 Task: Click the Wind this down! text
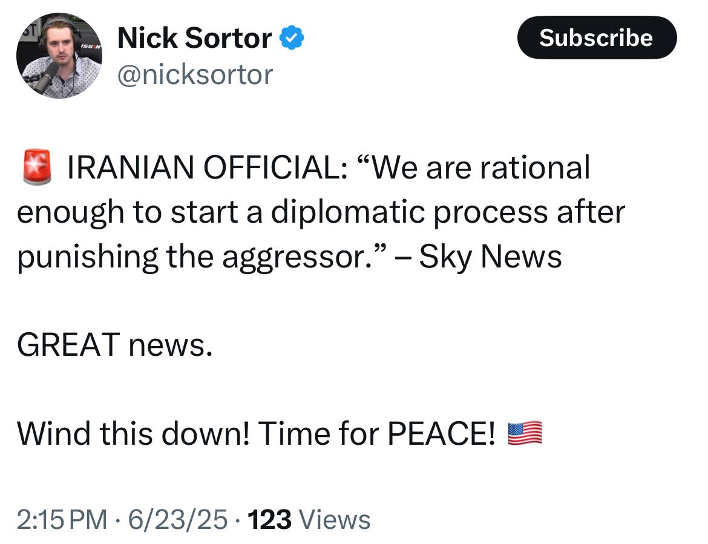pos(133,433)
